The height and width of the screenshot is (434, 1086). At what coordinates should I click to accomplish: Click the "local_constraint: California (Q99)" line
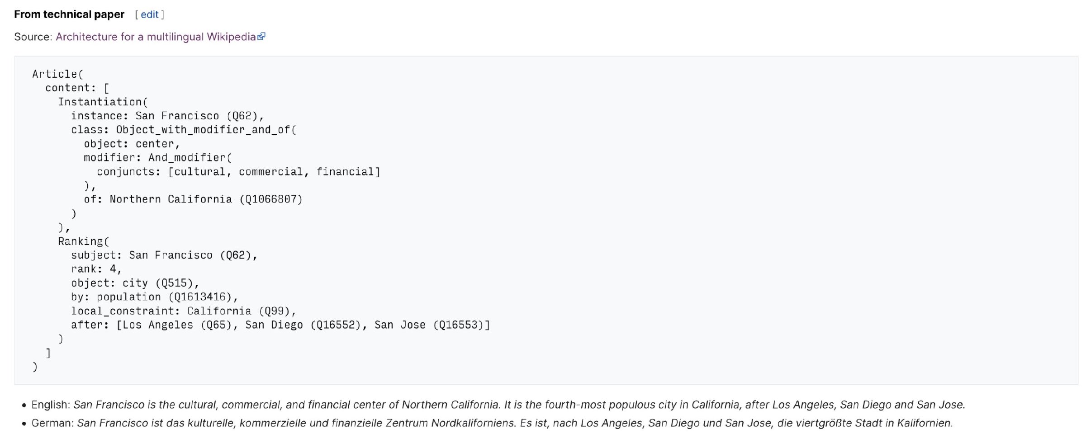(x=183, y=311)
